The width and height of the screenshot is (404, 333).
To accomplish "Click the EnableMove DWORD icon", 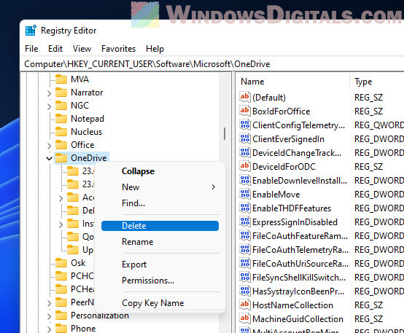I will click(x=245, y=194).
